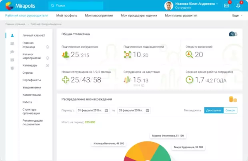Click subordinate employees people icon
Screen dimensions: 248x161
click(66, 54)
